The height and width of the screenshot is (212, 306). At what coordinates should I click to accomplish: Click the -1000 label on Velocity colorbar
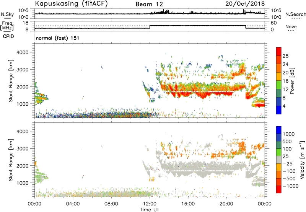coord(291,186)
